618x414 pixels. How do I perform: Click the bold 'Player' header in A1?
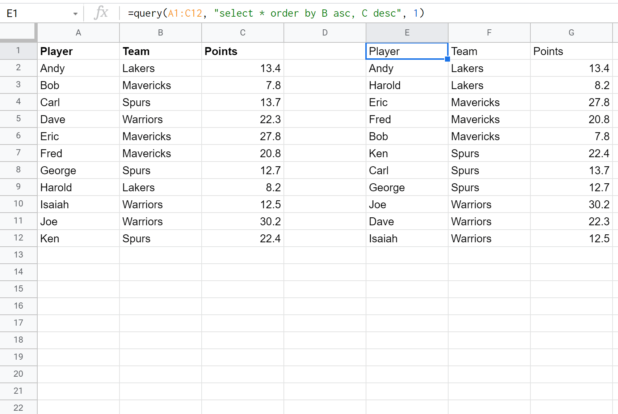pyautogui.click(x=56, y=51)
